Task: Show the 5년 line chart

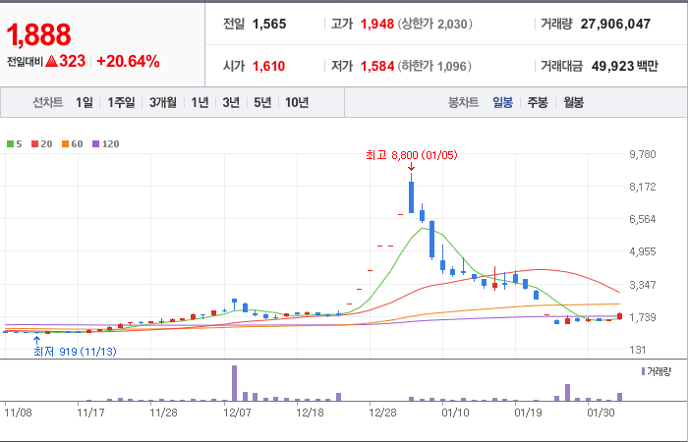Action: 262,102
